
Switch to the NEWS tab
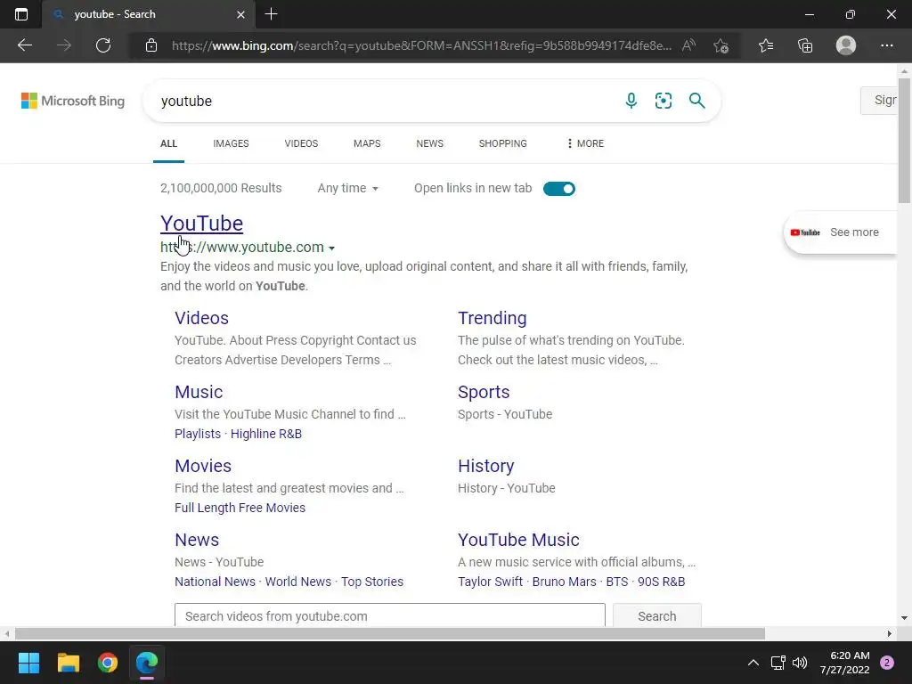[430, 143]
